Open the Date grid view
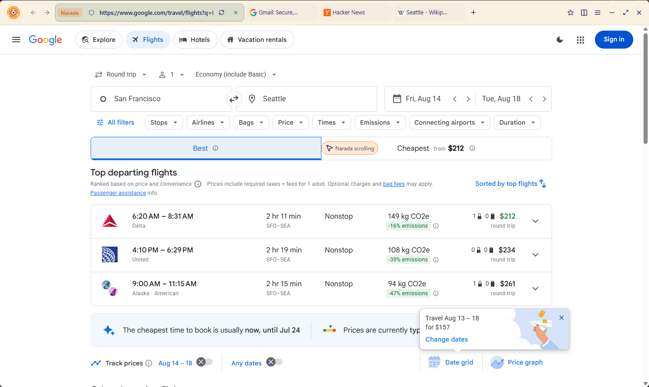 tap(451, 362)
